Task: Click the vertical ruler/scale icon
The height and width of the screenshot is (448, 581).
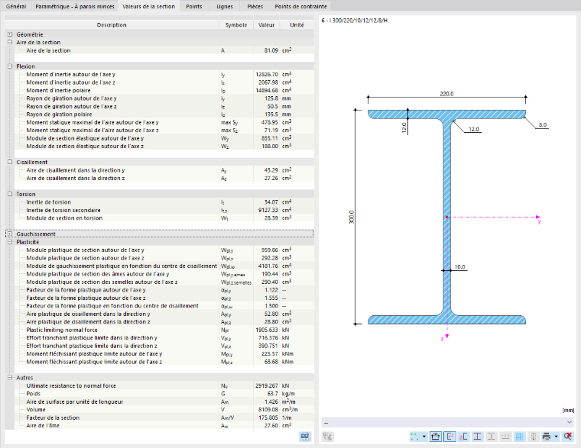Action: [x=533, y=437]
